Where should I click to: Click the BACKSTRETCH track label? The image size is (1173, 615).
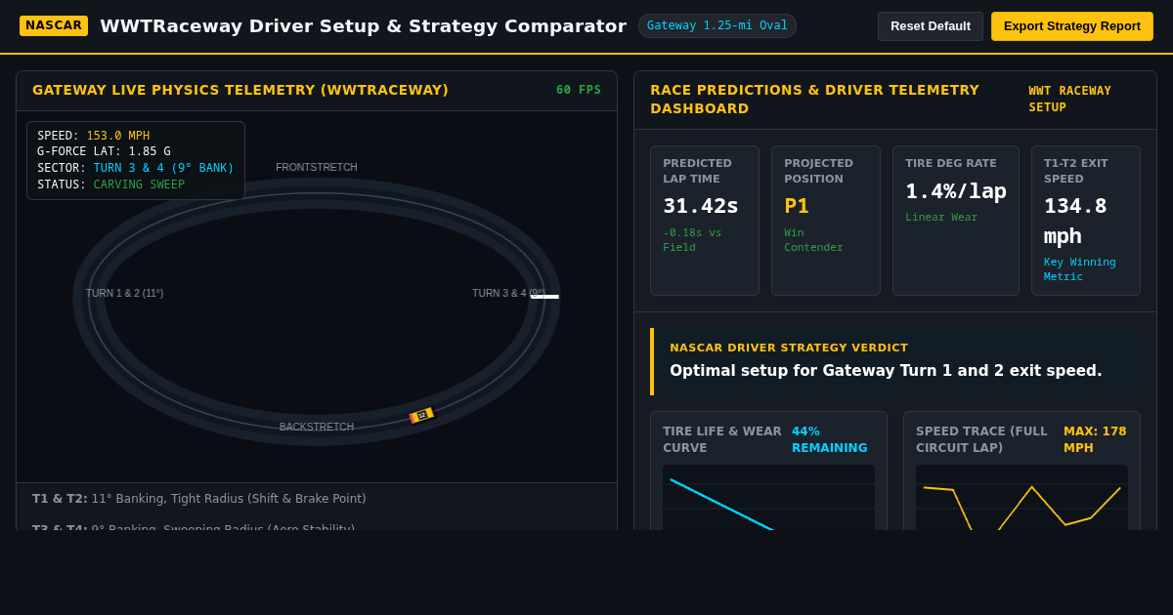(x=317, y=427)
